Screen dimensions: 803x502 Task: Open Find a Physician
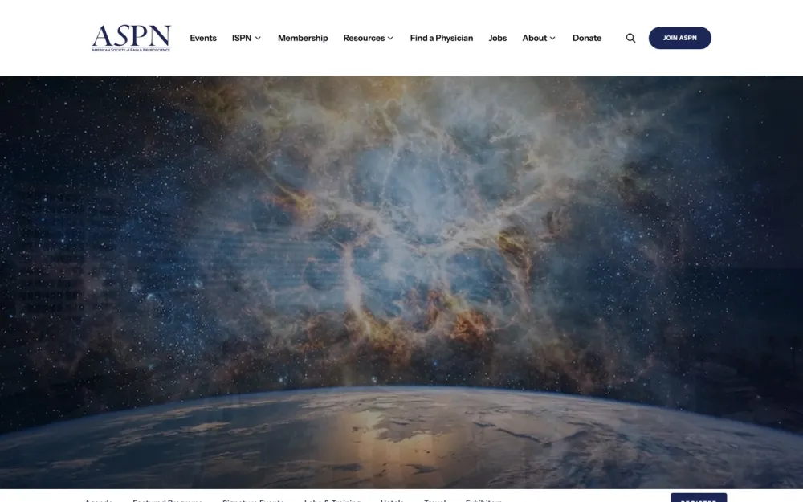442,38
